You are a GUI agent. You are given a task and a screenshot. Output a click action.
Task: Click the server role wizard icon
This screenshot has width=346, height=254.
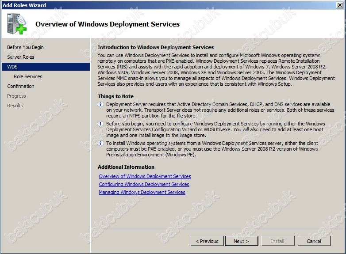[16, 24]
